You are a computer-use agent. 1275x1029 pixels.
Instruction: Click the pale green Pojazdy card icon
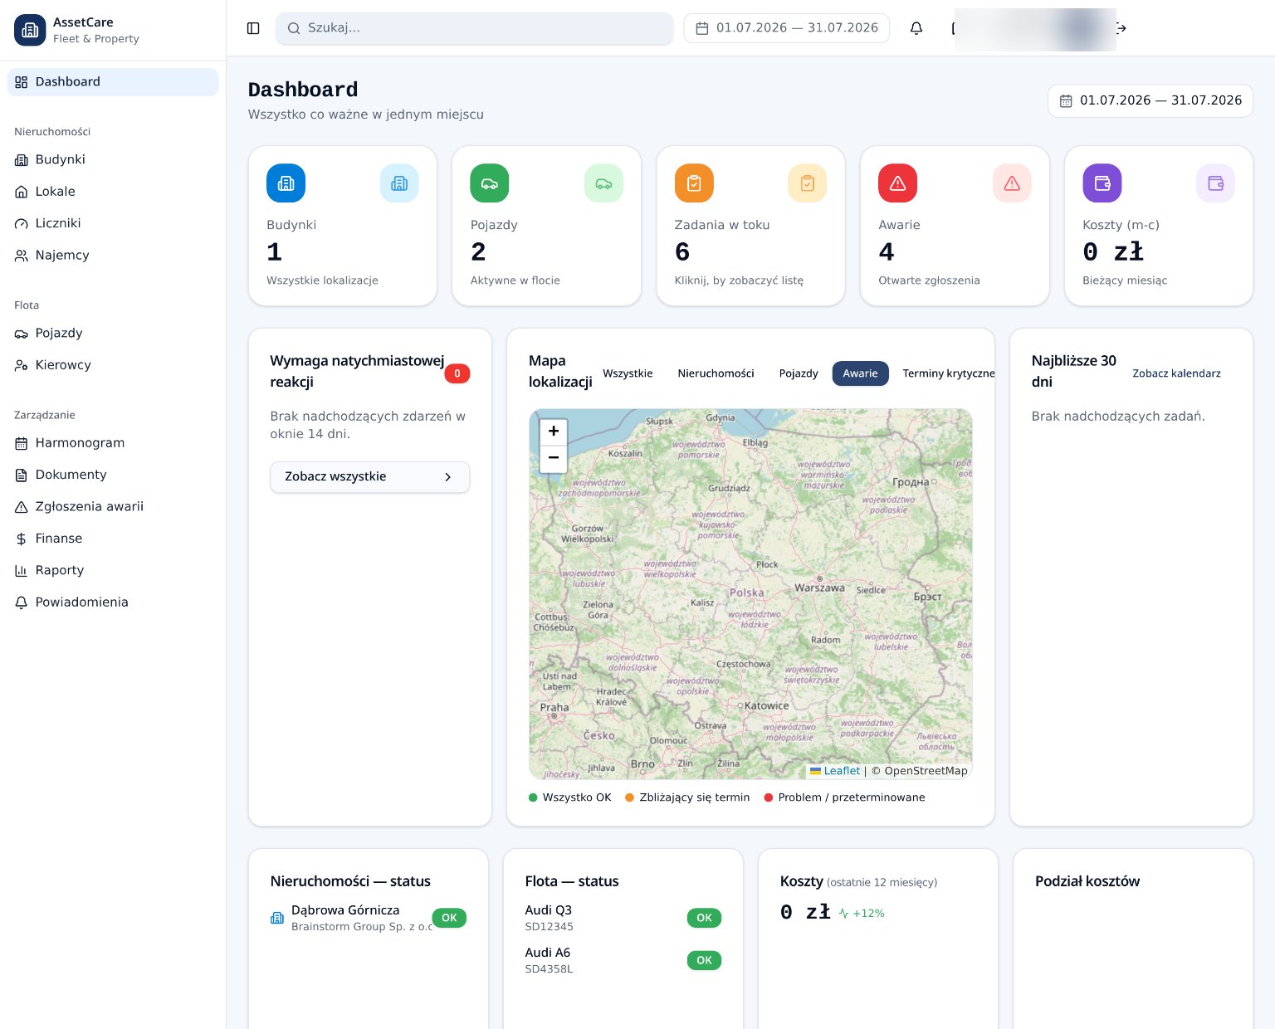click(x=603, y=183)
